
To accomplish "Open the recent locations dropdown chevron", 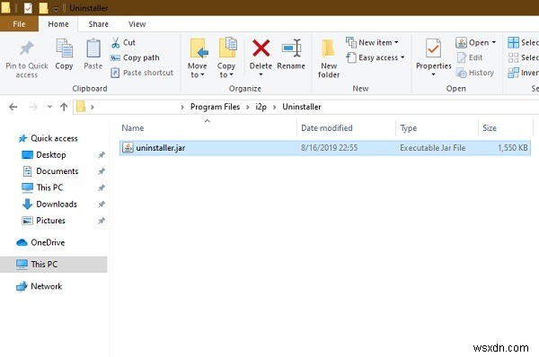I will coord(49,107).
